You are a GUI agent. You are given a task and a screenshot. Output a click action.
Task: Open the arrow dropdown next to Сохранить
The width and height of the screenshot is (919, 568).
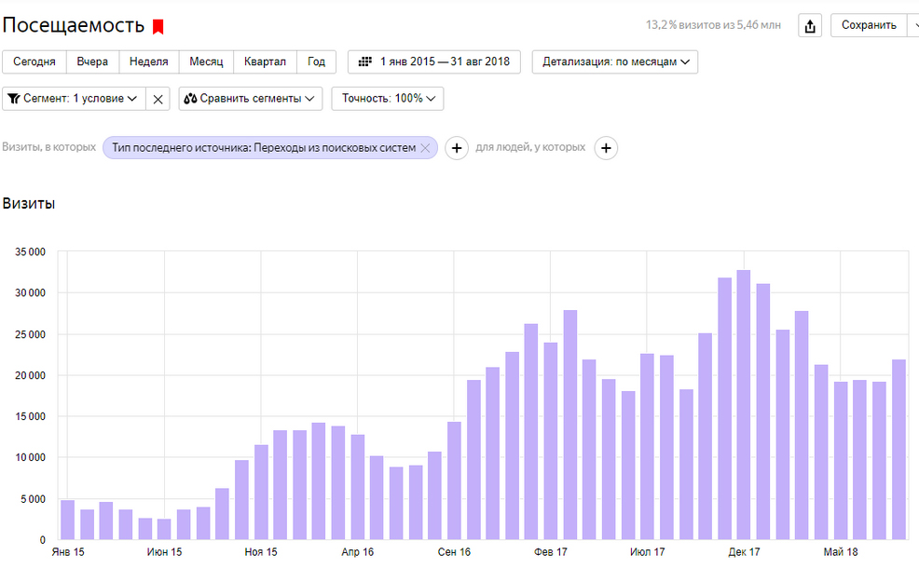[x=914, y=25]
